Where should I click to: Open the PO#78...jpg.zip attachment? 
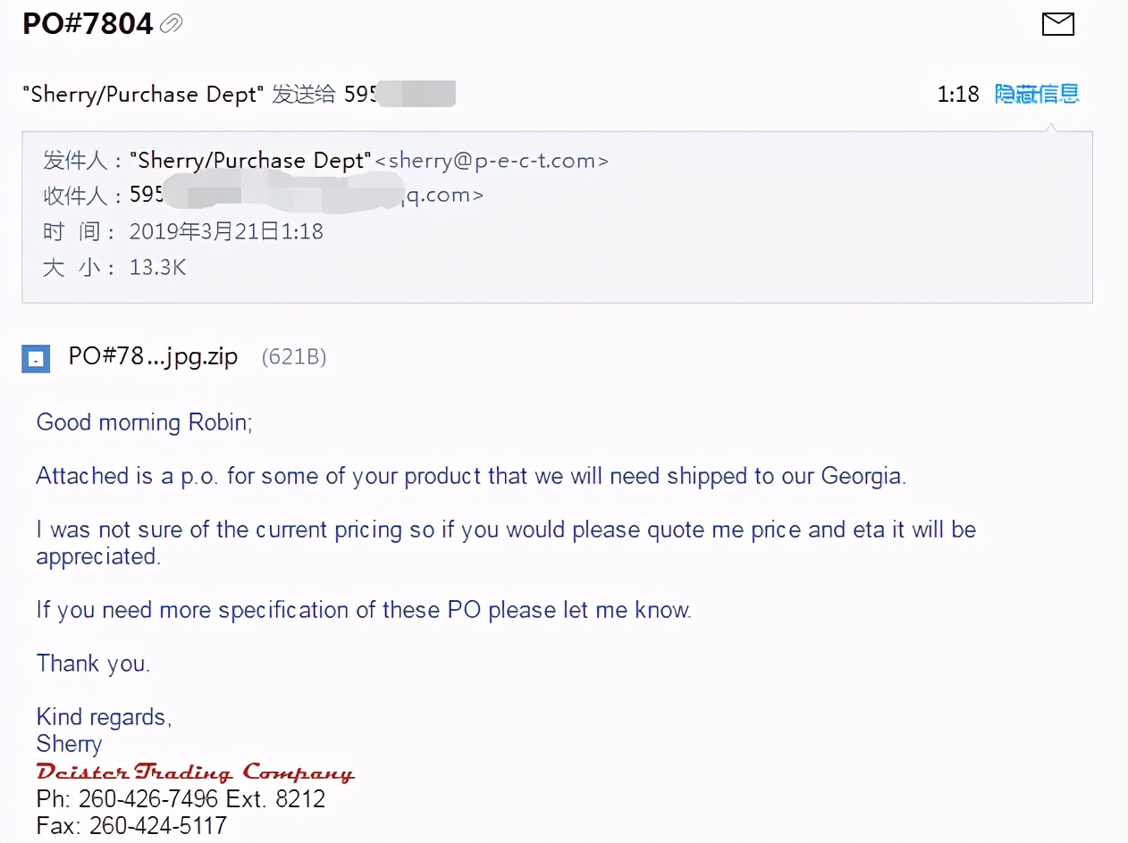pos(153,357)
